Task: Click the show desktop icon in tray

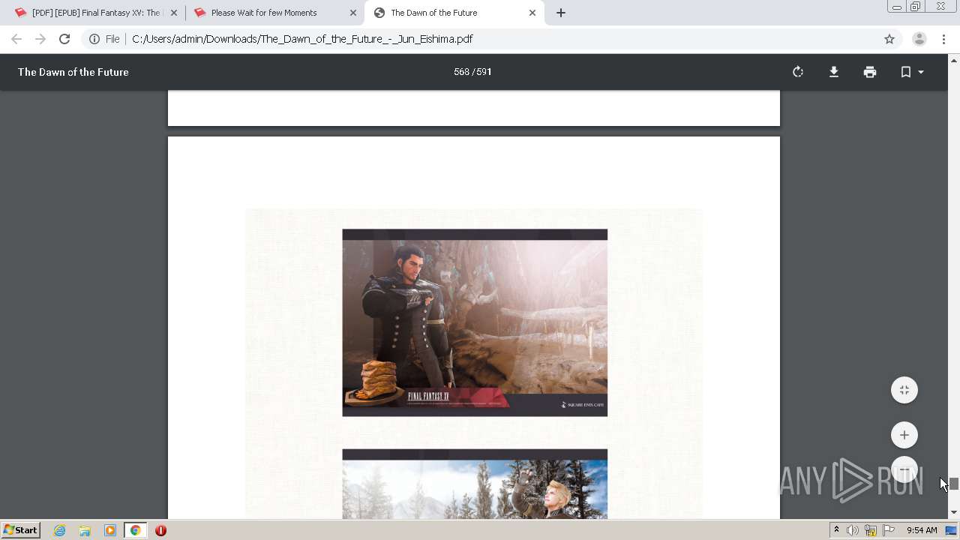Action: click(x=951, y=530)
